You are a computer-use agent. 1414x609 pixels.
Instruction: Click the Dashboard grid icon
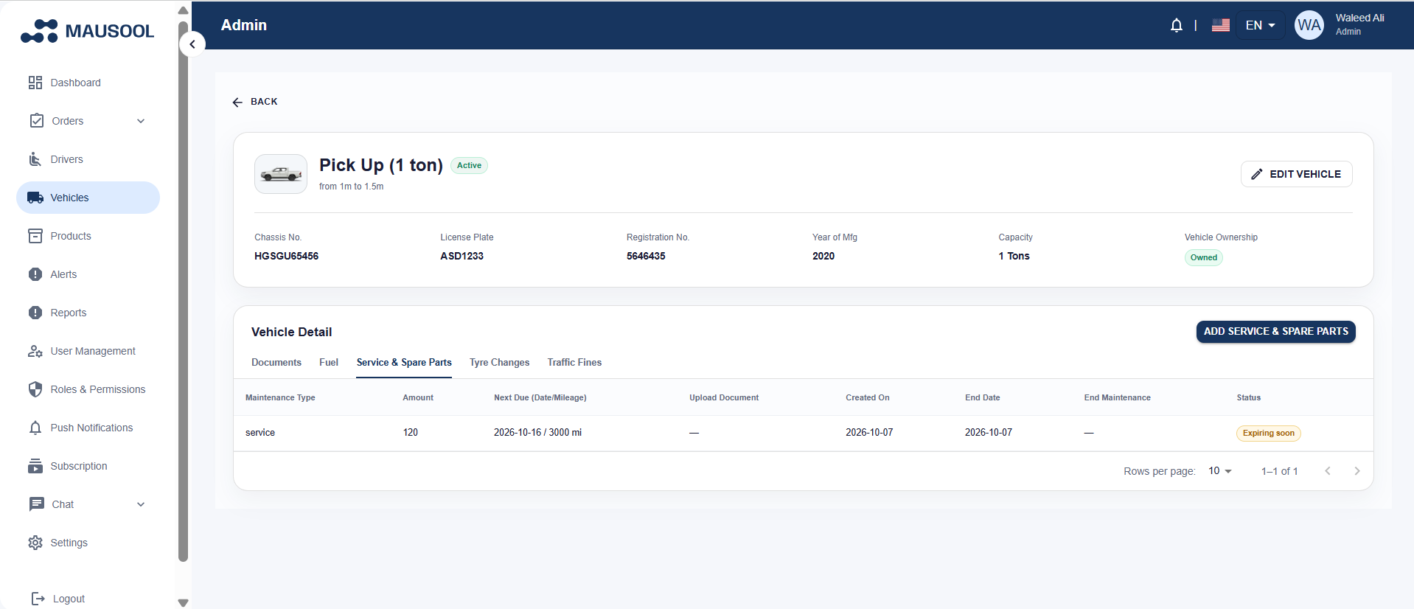tap(35, 83)
